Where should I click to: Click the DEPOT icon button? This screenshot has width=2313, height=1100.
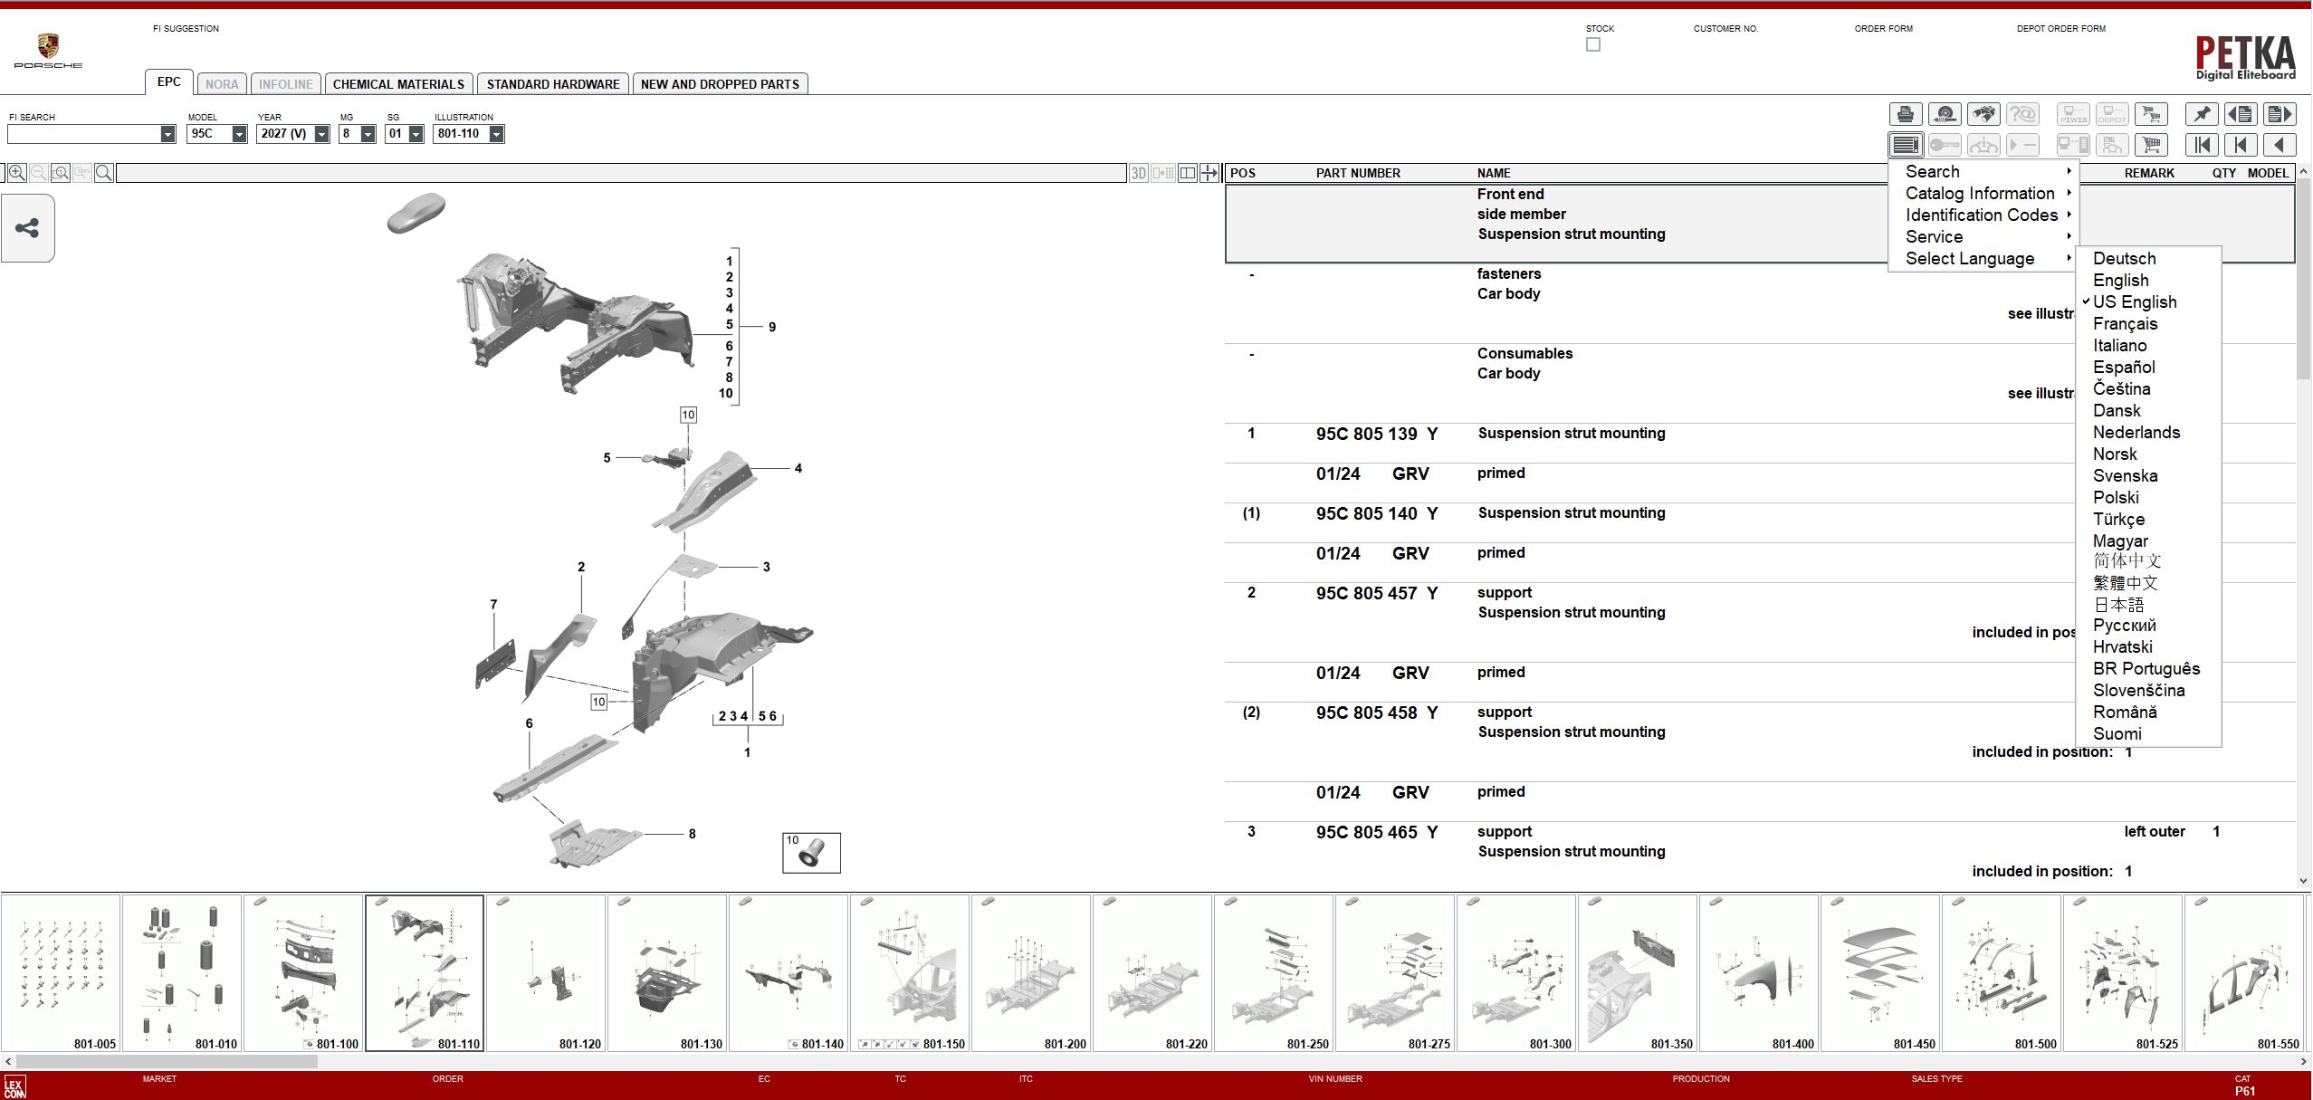(x=2112, y=114)
